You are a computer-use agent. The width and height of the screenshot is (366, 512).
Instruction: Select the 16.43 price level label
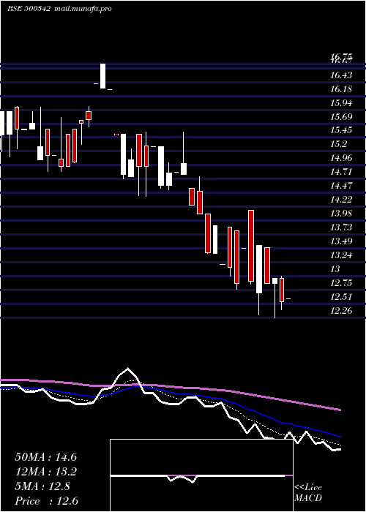click(341, 75)
